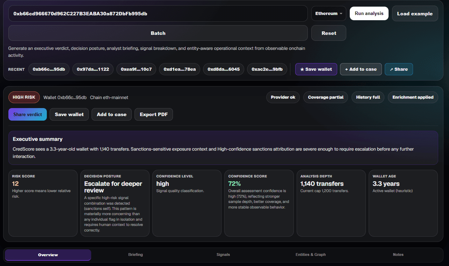Open the Ethereum chain dropdown

pyautogui.click(x=329, y=14)
